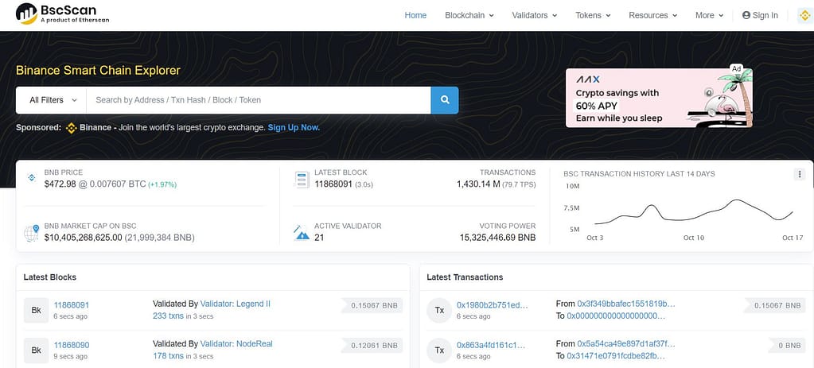Viewport: 814px width, 368px height.
Task: Click the BNB Market Cap globe icon
Action: pos(31,233)
